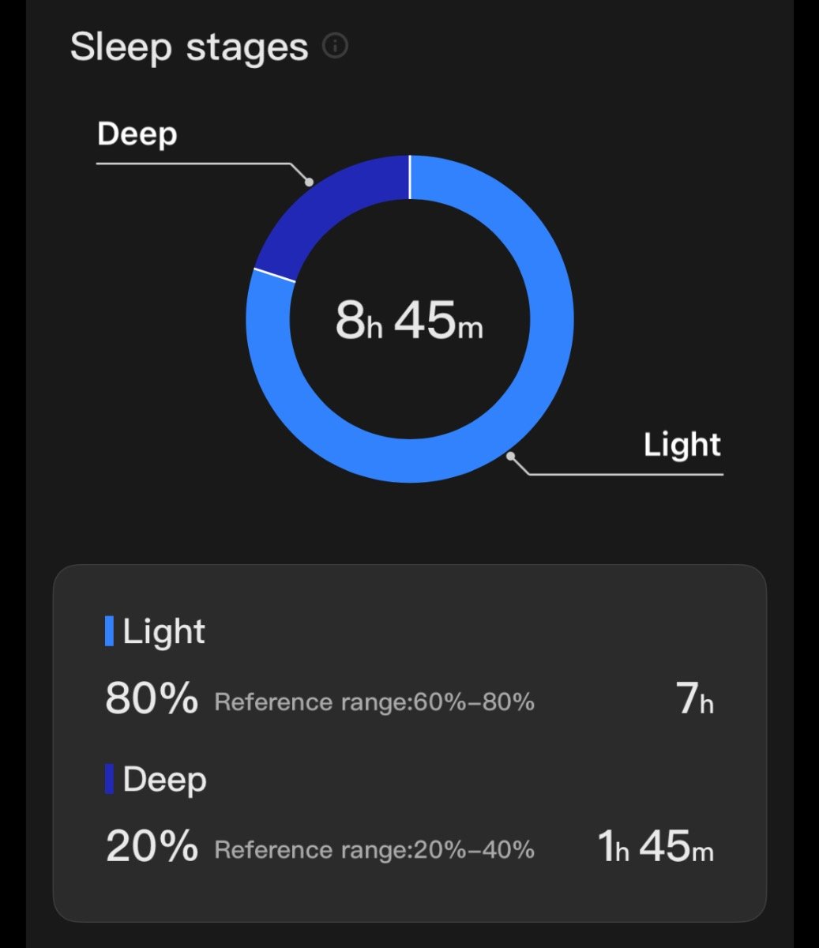This screenshot has height=948, width=819.
Task: Tap the dark blue marker next to Deep legend
Action: click(x=109, y=779)
